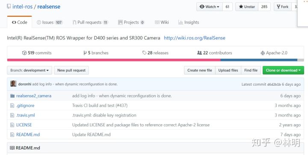
Task: Open the wiki.ros.org/RealSense link
Action: 195,38
